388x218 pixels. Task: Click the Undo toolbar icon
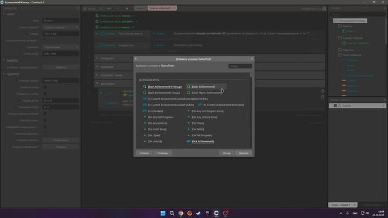pos(109,8)
